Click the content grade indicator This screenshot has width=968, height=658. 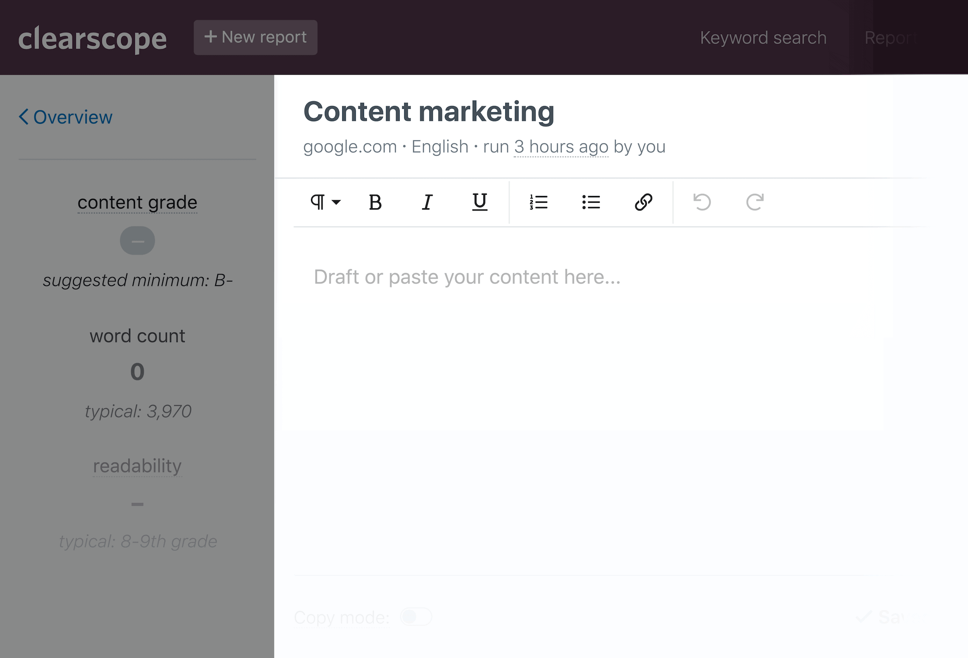(137, 240)
